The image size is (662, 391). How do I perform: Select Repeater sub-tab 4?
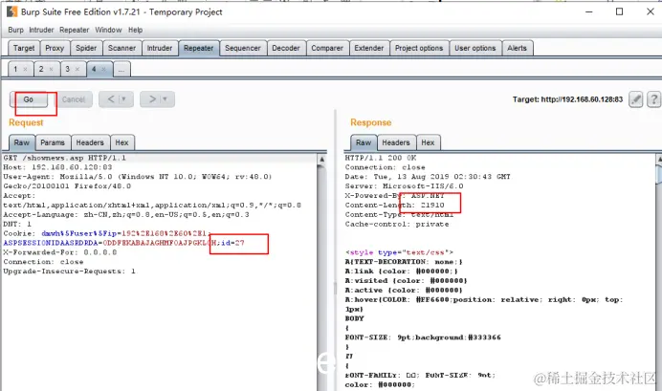[x=94, y=69]
